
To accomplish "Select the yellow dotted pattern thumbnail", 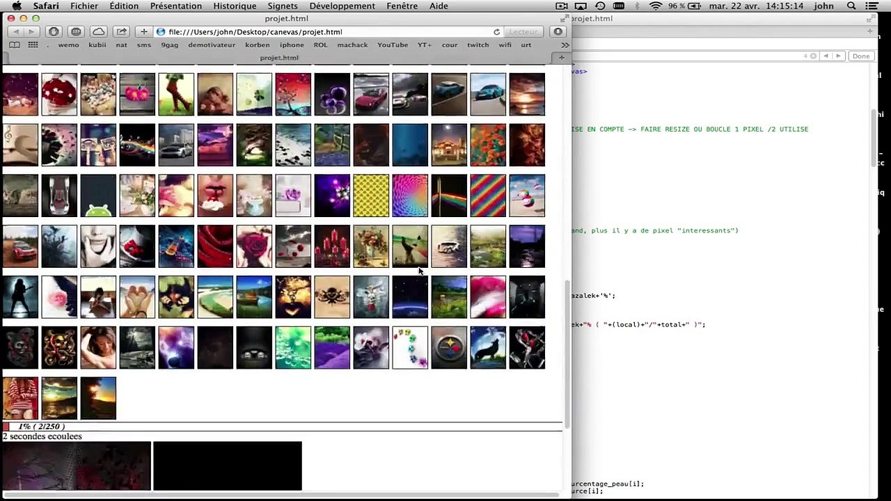I will [371, 196].
